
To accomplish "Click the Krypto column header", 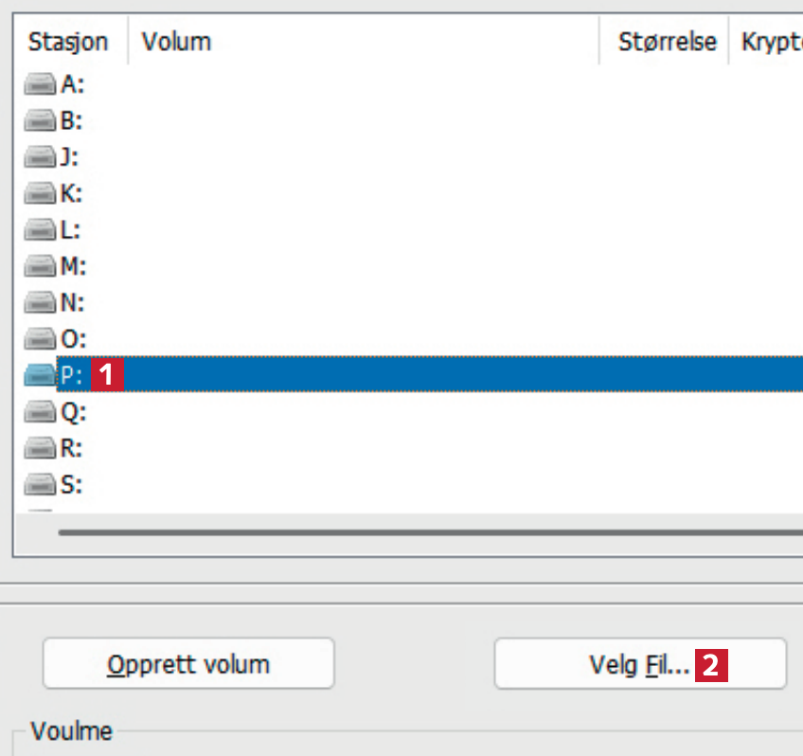I will (766, 42).
